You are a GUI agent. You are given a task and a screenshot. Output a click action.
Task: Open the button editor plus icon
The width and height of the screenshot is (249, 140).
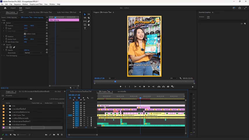coord(193,87)
